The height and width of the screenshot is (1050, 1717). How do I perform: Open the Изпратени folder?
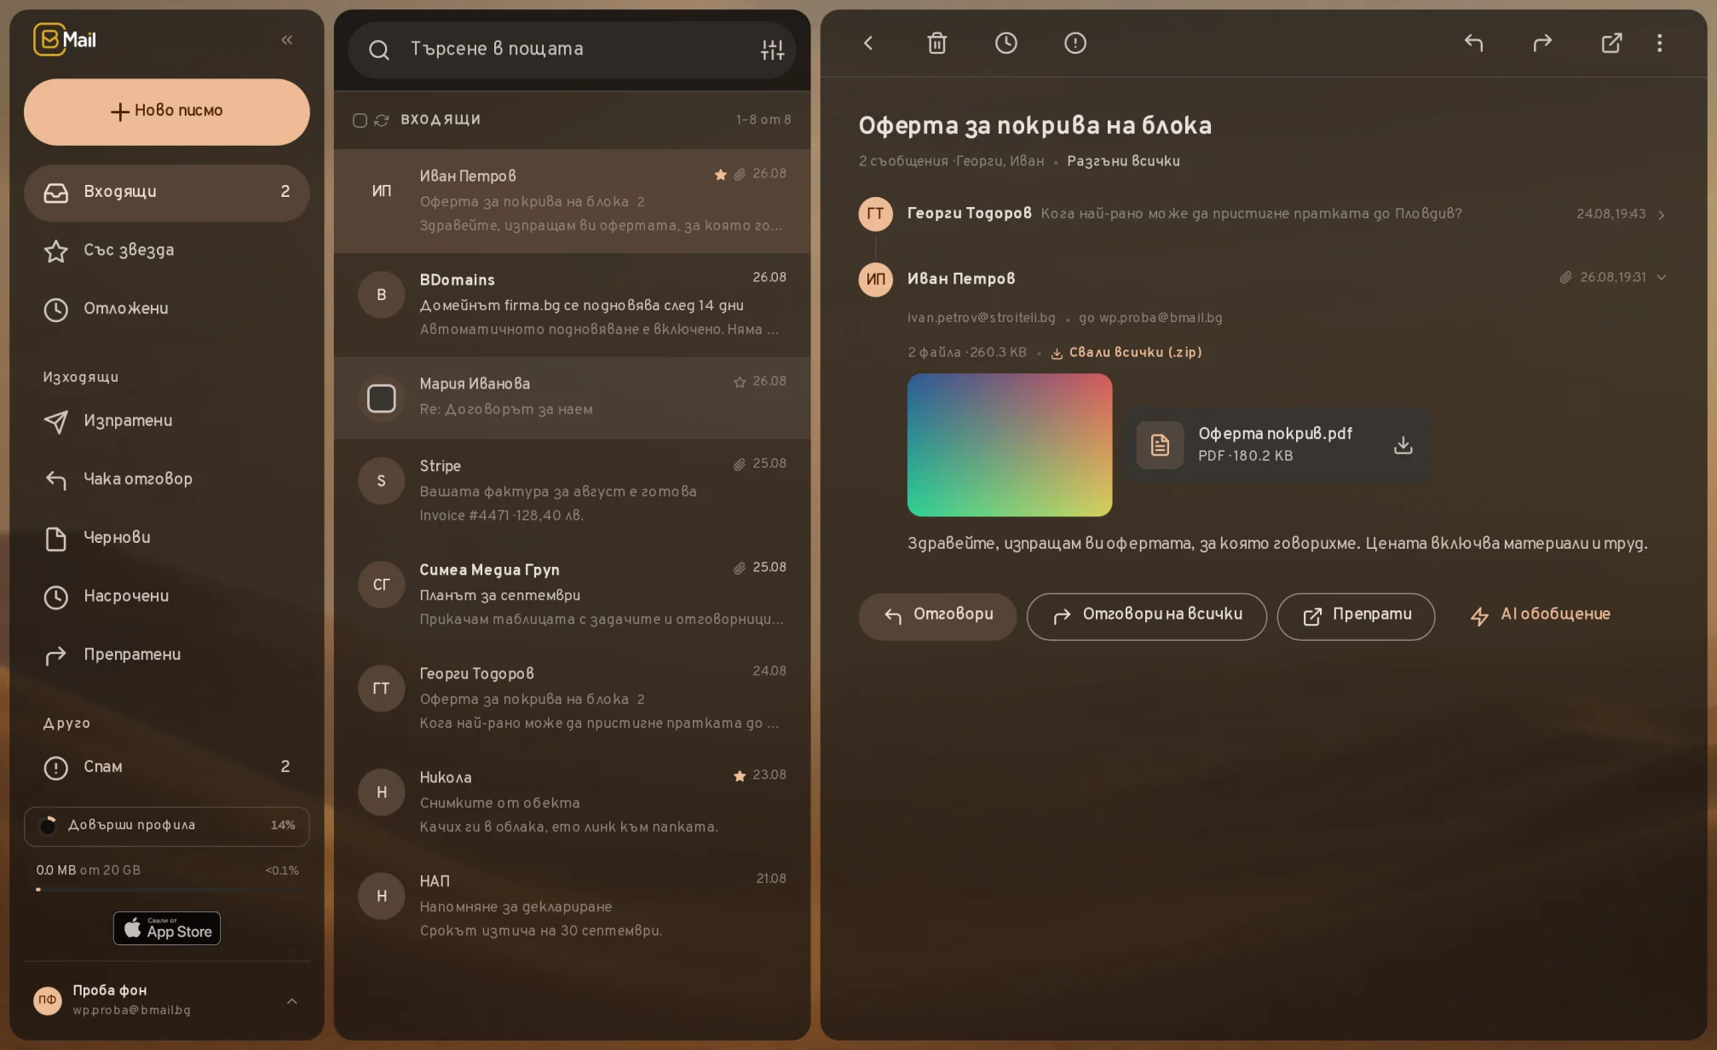pyautogui.click(x=167, y=421)
